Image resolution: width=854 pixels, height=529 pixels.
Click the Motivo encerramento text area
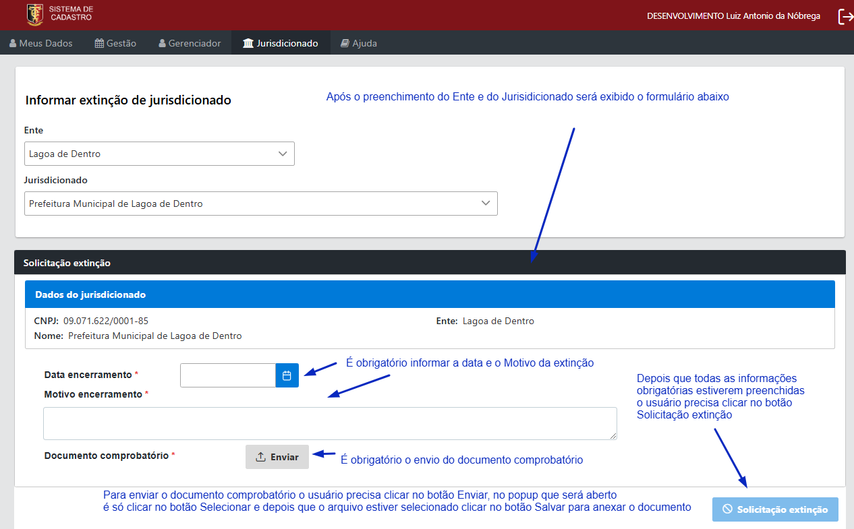330,424
